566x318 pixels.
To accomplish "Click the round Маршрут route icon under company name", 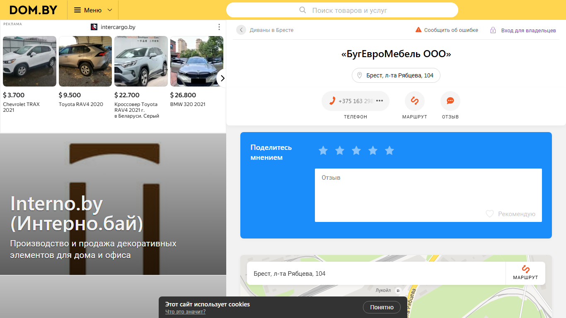I will tap(415, 101).
